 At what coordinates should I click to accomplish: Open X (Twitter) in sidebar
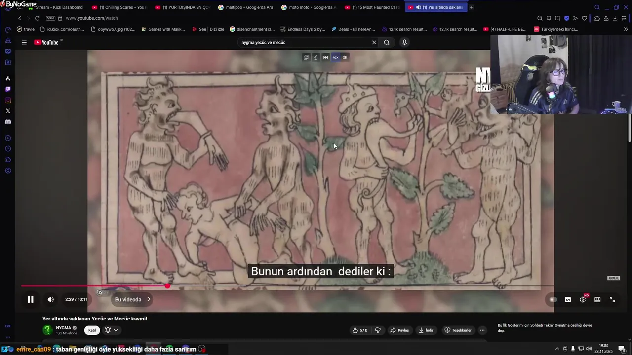tap(8, 111)
